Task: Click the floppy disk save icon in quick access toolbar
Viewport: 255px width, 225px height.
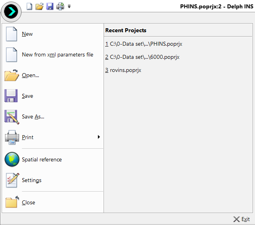Action: pos(50,6)
